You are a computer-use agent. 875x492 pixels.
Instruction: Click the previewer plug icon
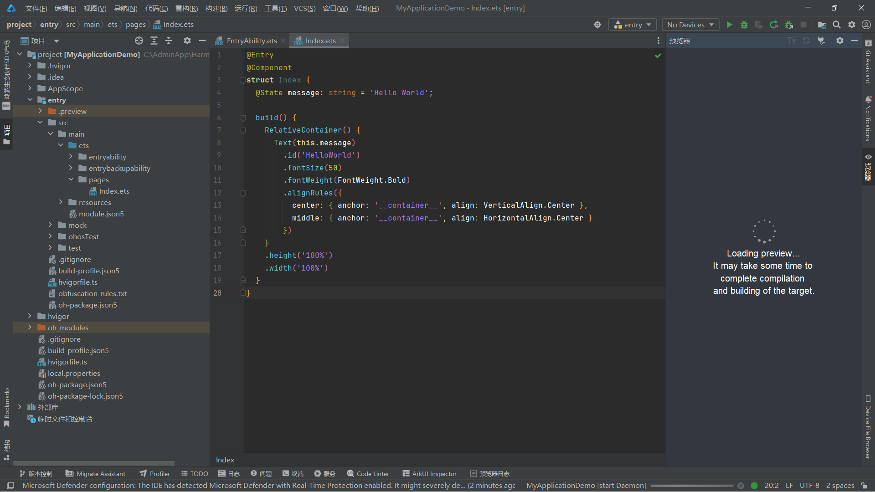(x=821, y=41)
